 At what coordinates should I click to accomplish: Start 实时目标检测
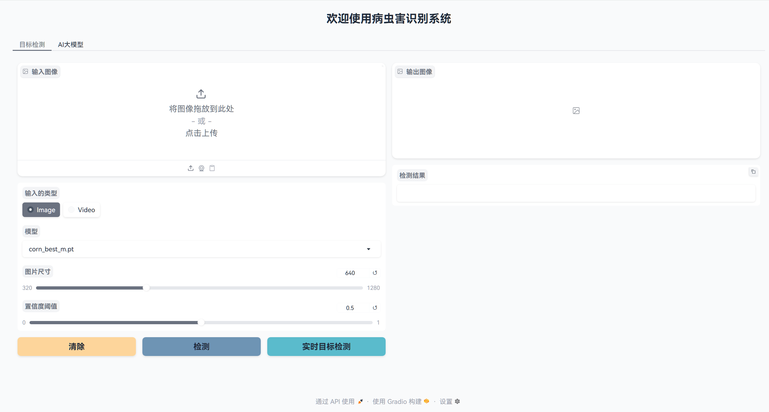(326, 347)
